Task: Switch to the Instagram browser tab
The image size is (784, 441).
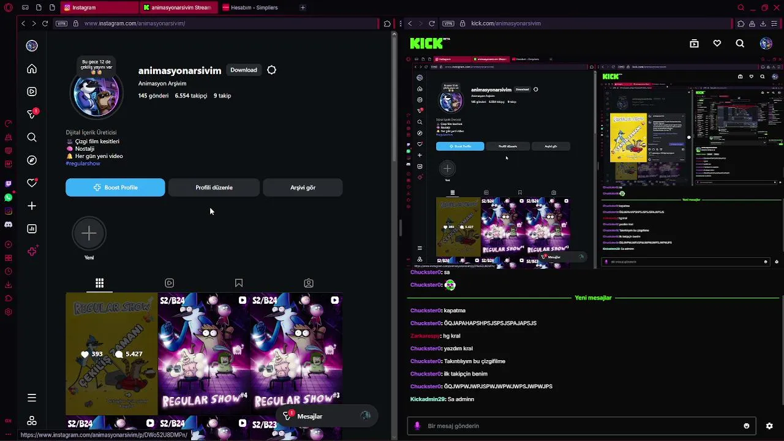Action: [99, 7]
